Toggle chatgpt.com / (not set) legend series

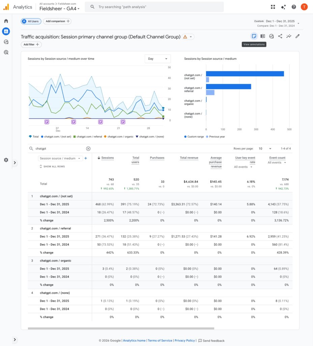coord(56,137)
